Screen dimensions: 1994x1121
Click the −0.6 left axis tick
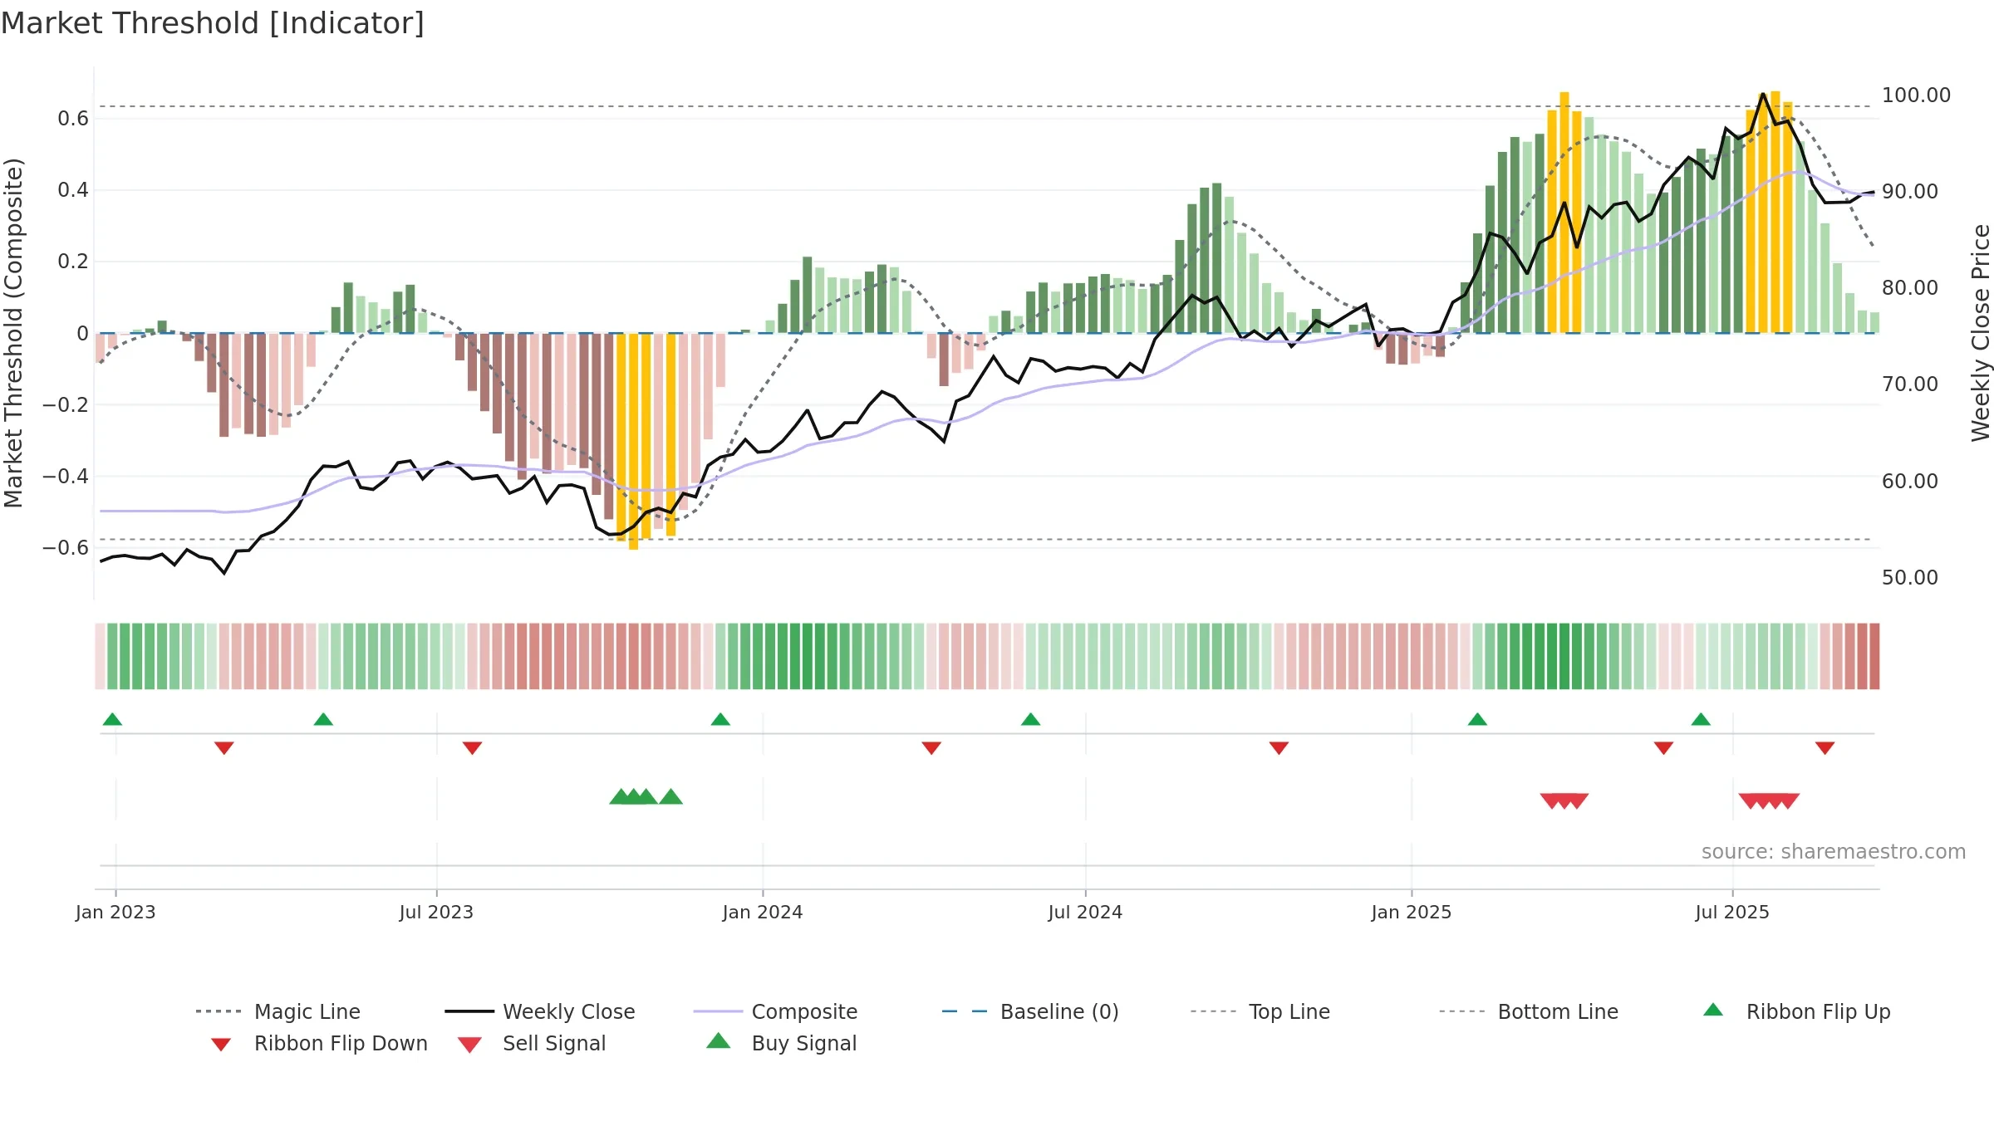click(x=66, y=547)
